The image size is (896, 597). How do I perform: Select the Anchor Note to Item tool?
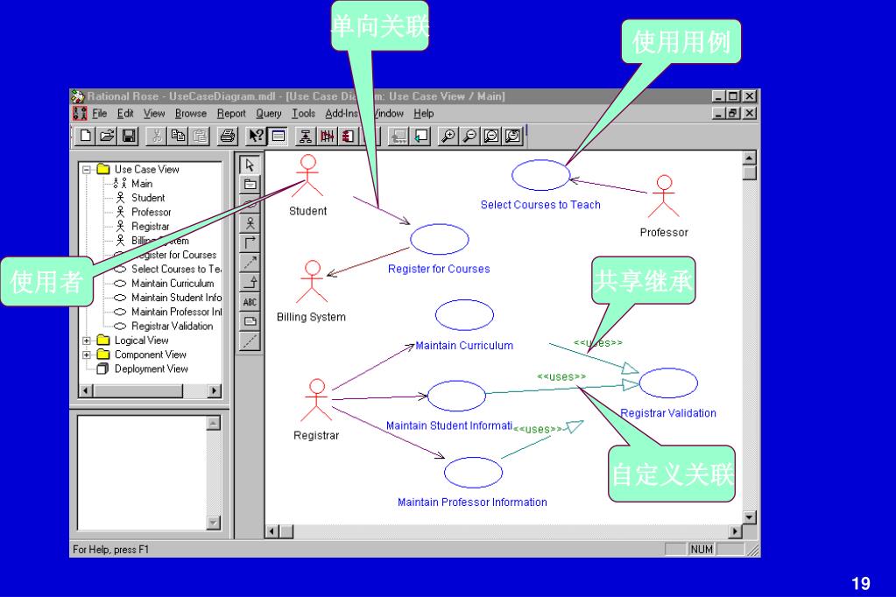[250, 341]
